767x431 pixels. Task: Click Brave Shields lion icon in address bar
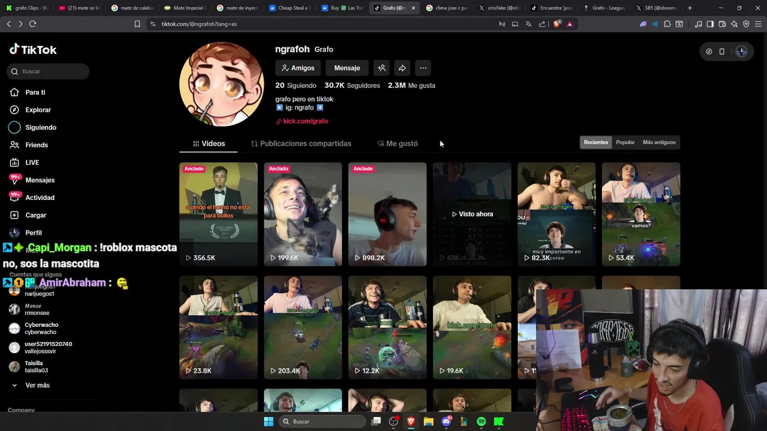(x=557, y=24)
